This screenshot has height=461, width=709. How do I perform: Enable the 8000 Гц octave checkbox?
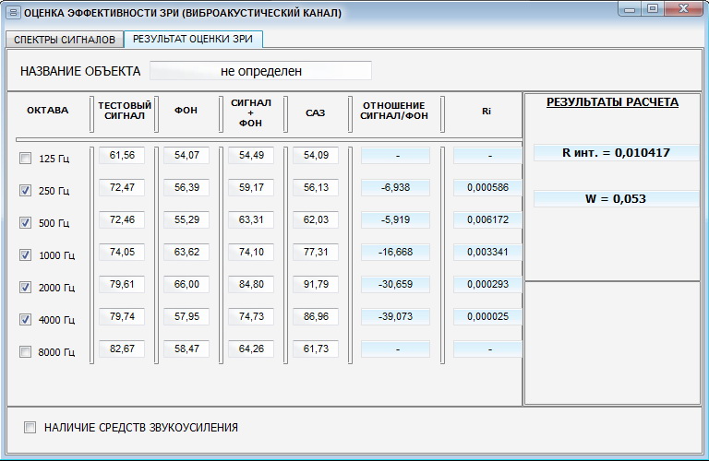coord(26,352)
